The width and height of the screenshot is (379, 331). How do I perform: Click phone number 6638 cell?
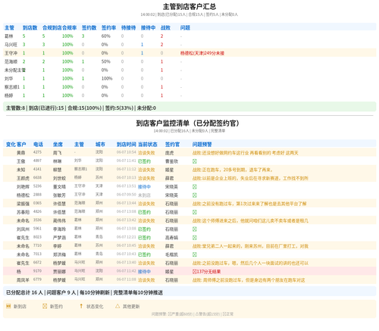click(37, 178)
